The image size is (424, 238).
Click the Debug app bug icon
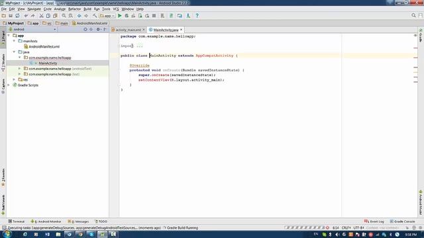click(x=127, y=16)
